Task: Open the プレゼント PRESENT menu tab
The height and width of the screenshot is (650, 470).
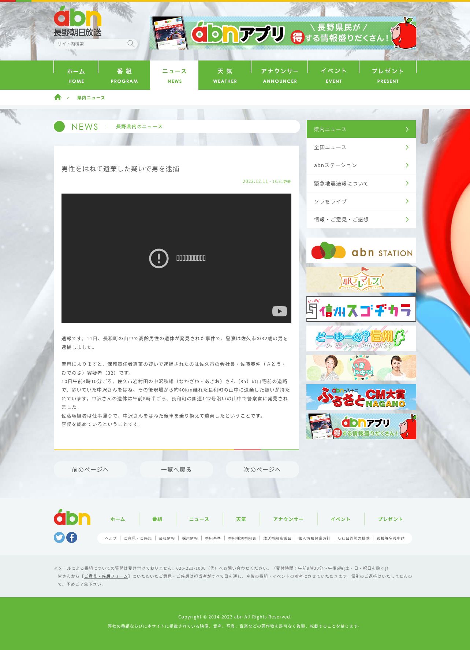Action: tap(388, 75)
